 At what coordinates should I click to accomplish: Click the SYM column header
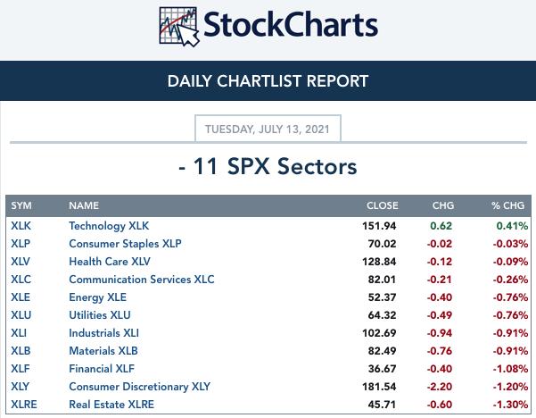21,205
